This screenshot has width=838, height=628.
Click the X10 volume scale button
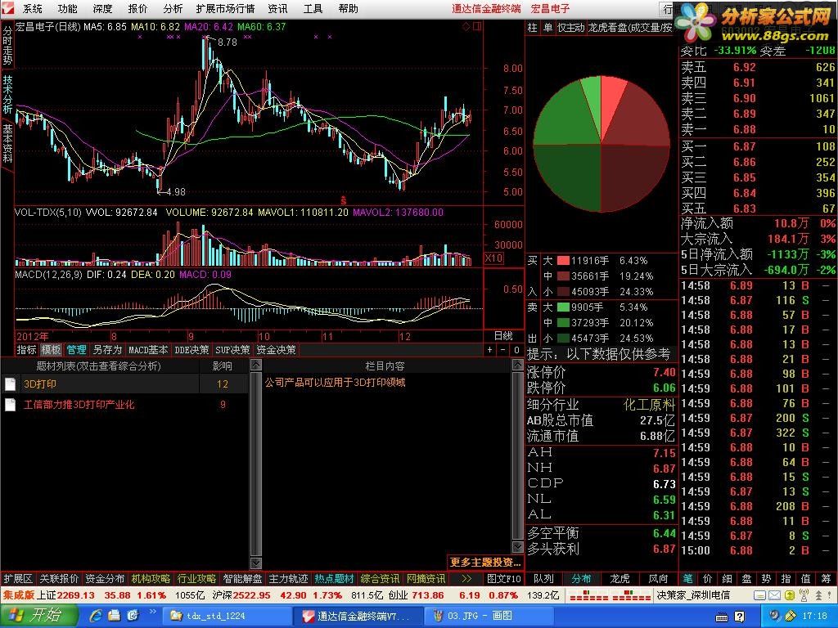493,258
